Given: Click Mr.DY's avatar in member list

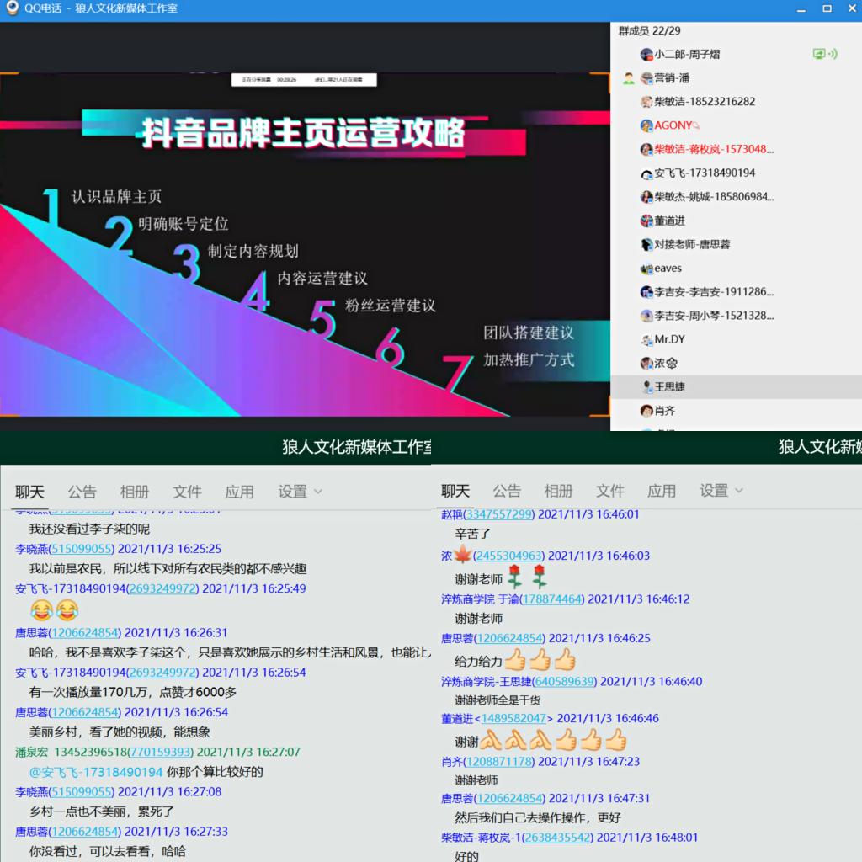Looking at the screenshot, I should pyautogui.click(x=646, y=340).
